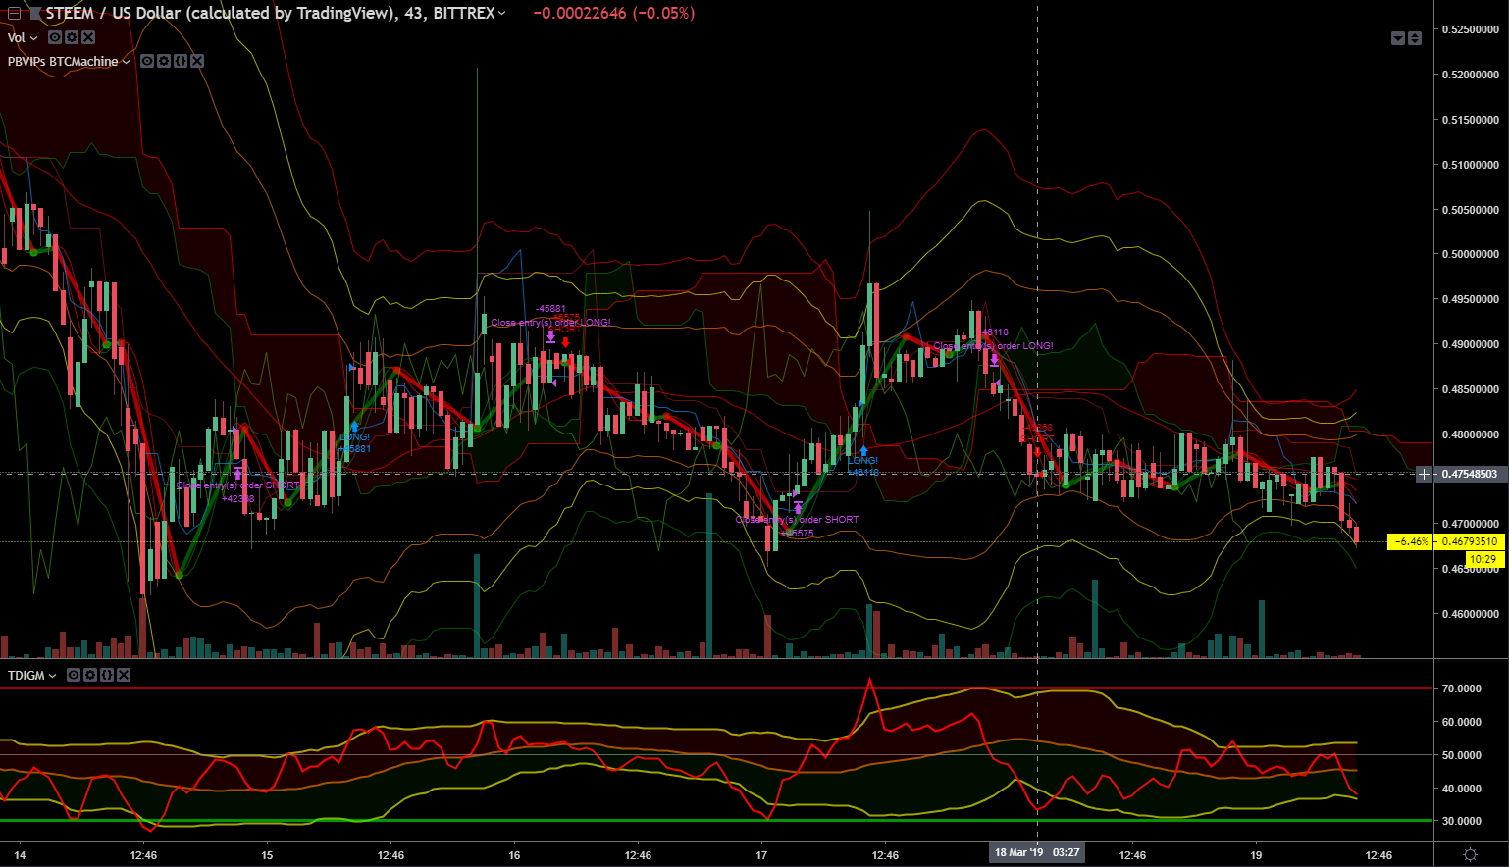Click the price change text -0.00022646 (-0.05%)
1509x867 pixels.
click(x=614, y=13)
